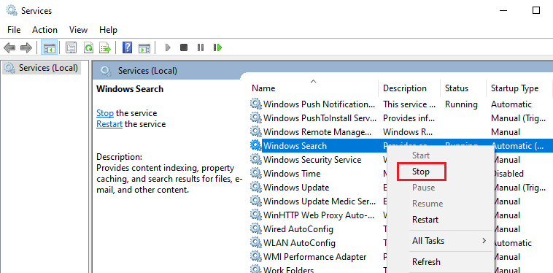The image size is (553, 273).
Task: Click the gear icon beside Windows Search
Action: point(255,146)
